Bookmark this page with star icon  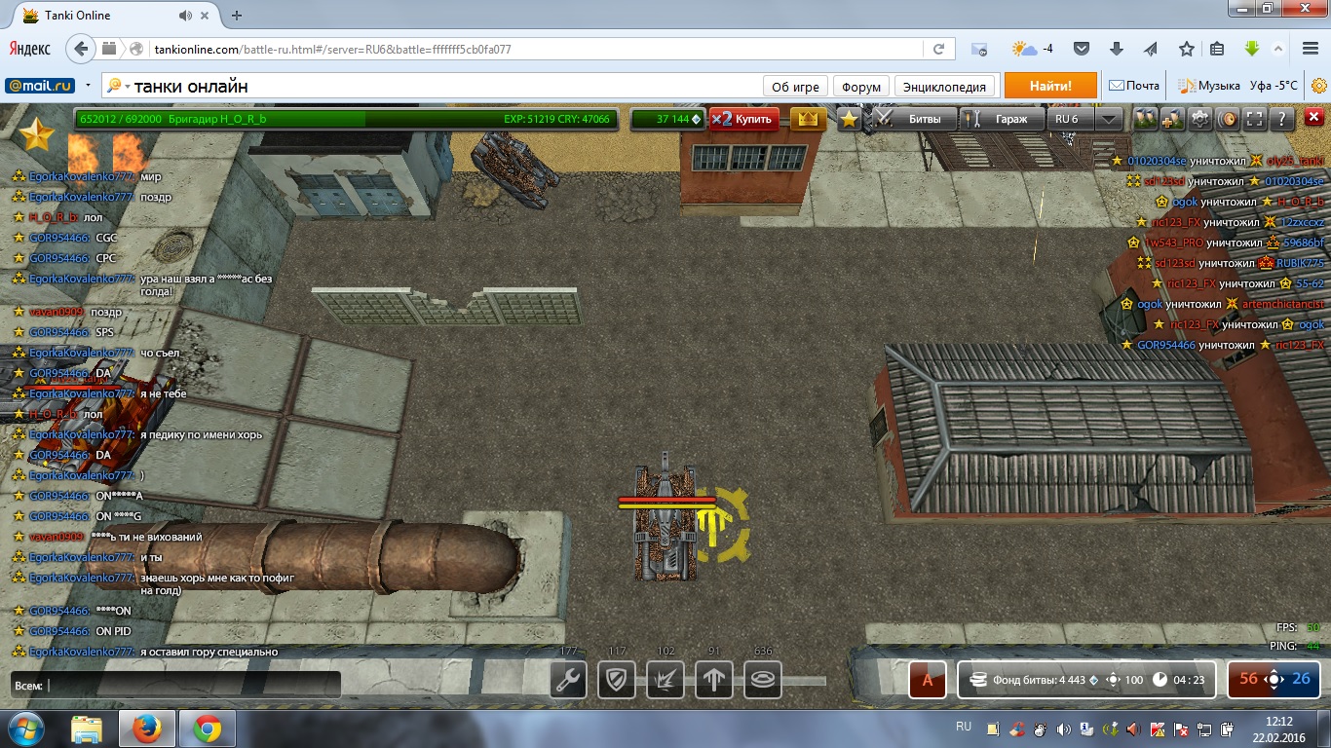pos(1186,49)
